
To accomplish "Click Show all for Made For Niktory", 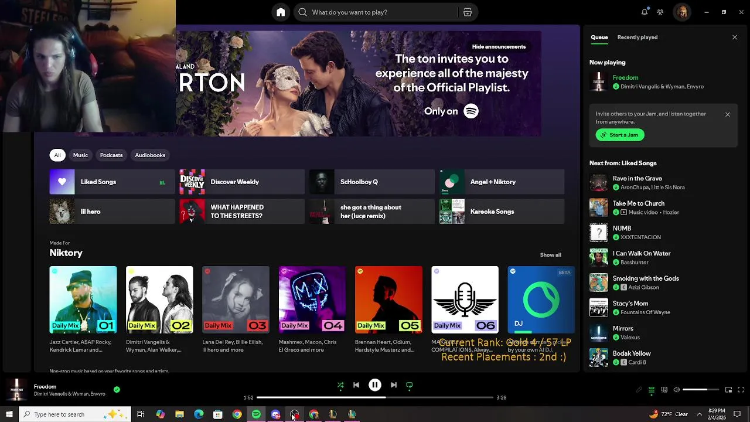I will point(551,255).
